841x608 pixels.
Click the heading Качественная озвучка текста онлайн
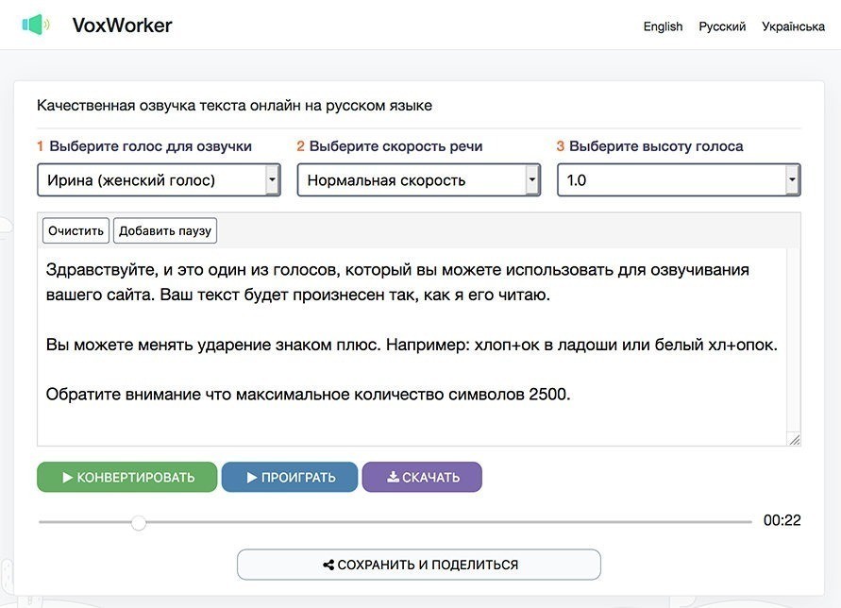[x=234, y=106]
